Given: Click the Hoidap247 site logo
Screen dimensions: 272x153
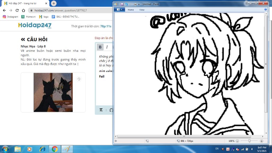Looking at the screenshot, I should 35,25.
